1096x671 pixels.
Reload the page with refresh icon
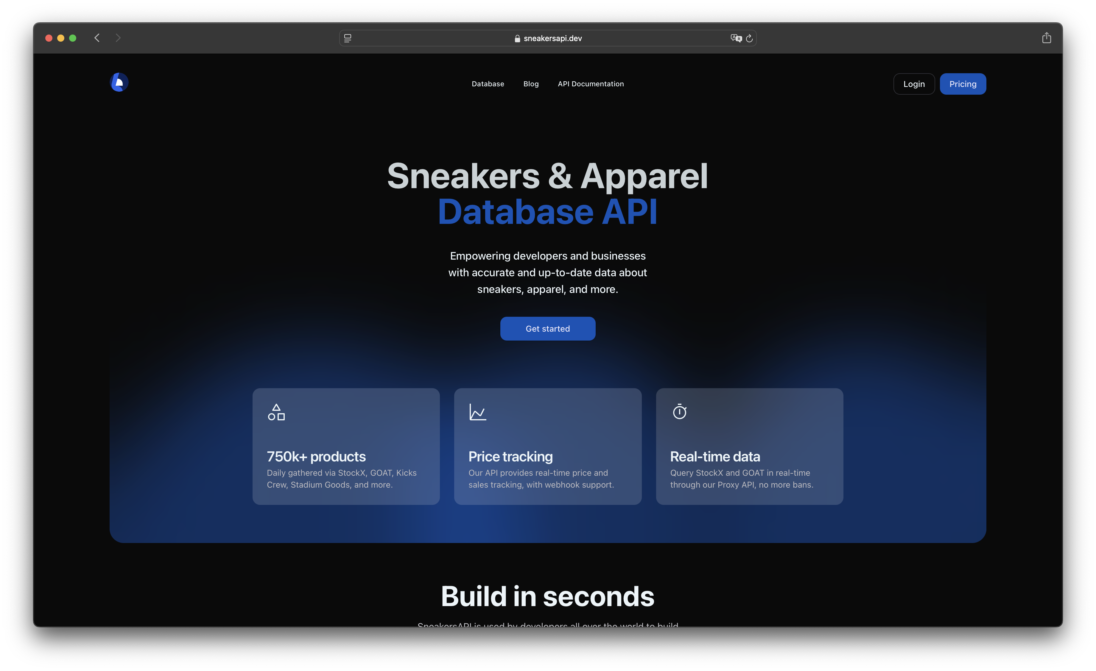(x=750, y=38)
